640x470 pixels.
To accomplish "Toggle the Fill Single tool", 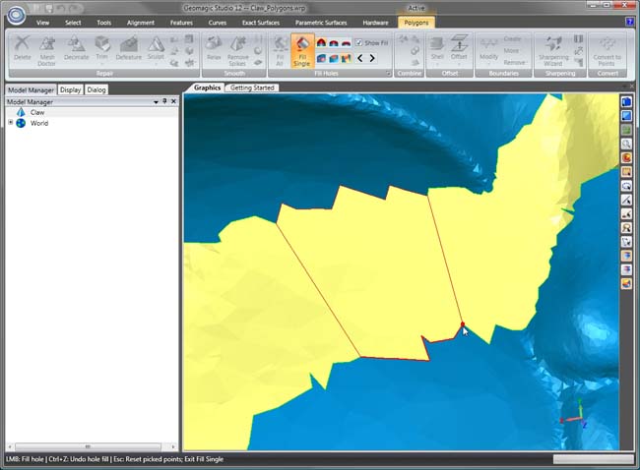I will coord(302,50).
